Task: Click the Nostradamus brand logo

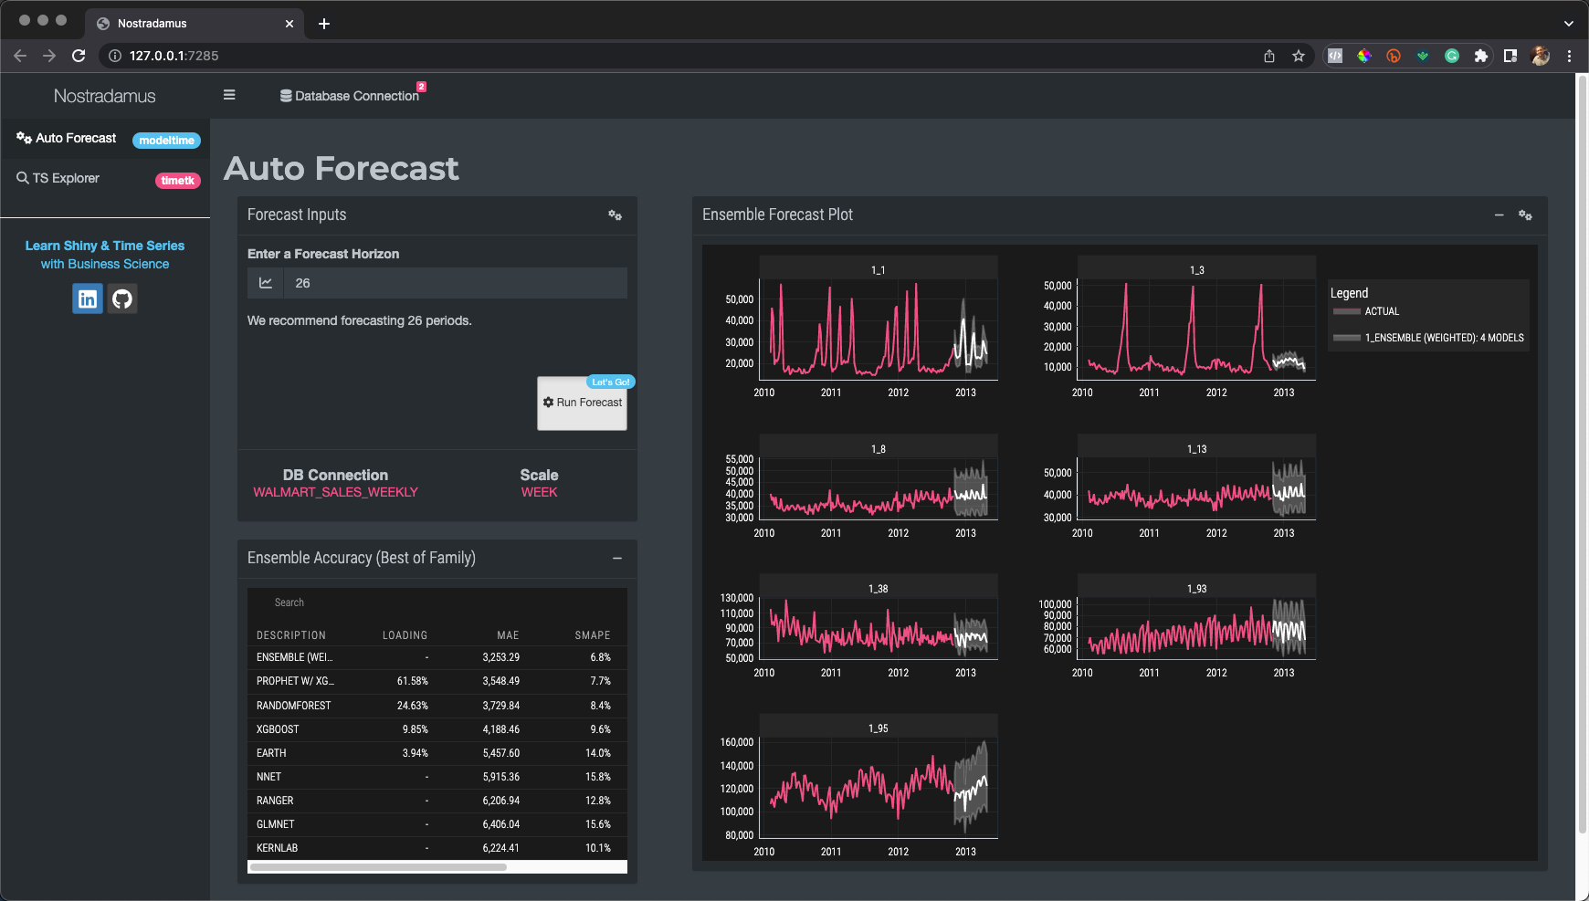Action: point(105,96)
